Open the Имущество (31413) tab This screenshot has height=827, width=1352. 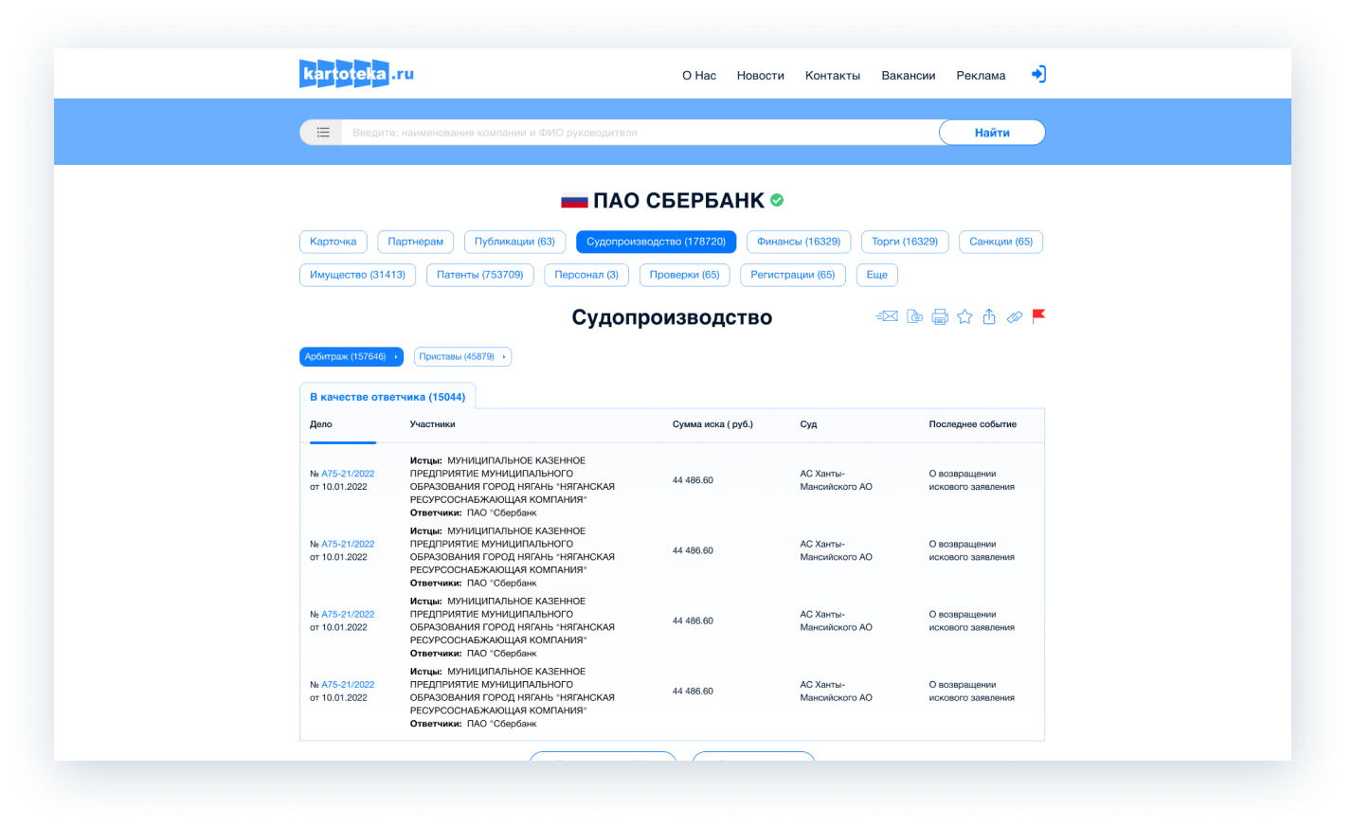(357, 275)
